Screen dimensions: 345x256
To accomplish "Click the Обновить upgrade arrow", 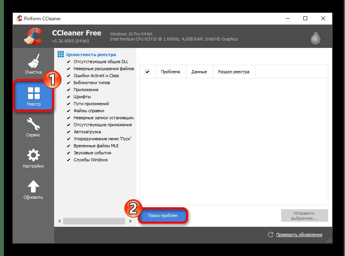I will 33,189.
